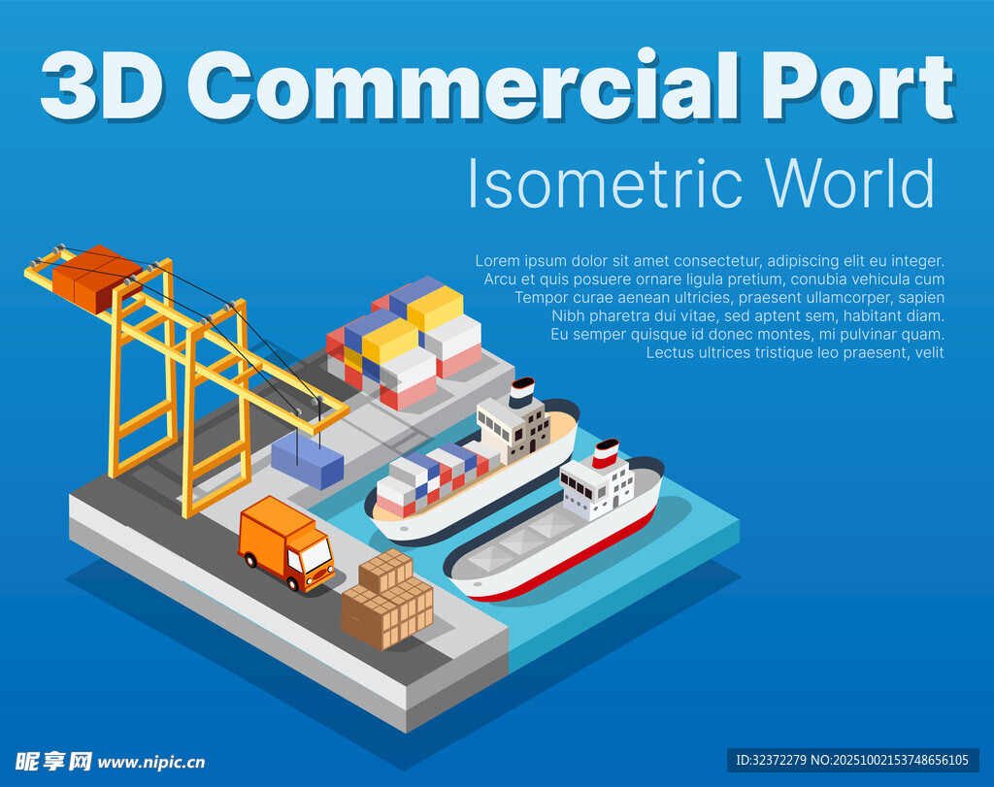Click the yellow container atop the stack
Image resolution: width=994 pixels, height=787 pixels.
(x=435, y=307)
